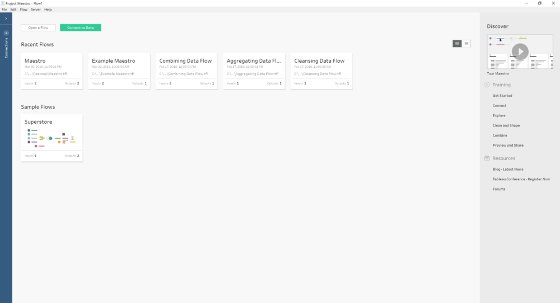560x303 pixels.
Task: Open the Explore training link
Action: (x=499, y=116)
